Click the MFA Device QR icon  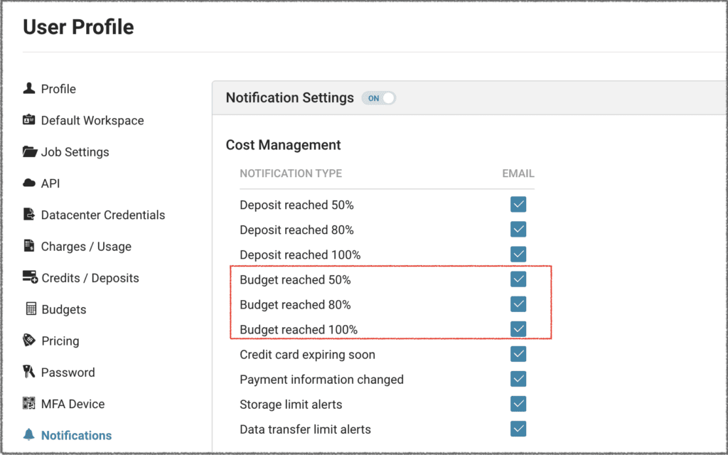29,404
